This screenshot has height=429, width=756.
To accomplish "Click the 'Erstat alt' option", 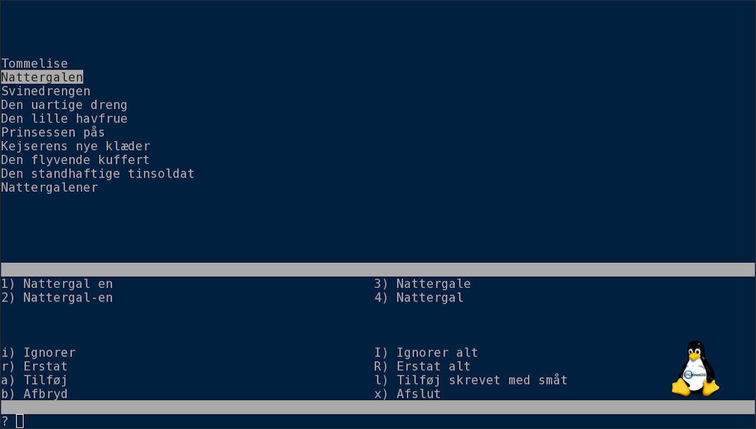I will click(x=422, y=366).
